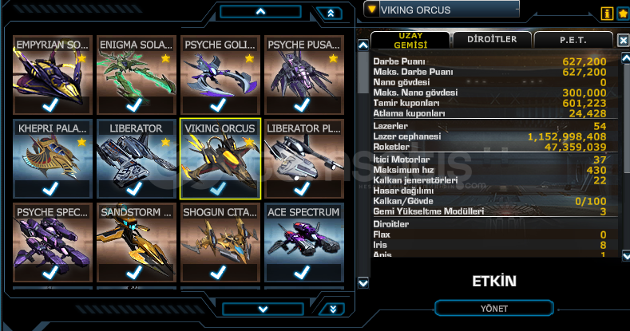Jump to bottom with double down arrow
The width and height of the screenshot is (630, 331).
332,309
